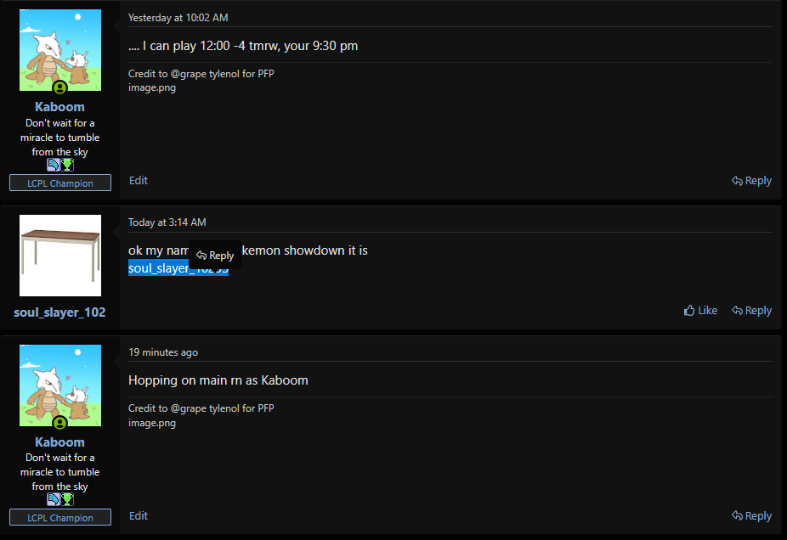Open the Today at 3:14 AM timestamp

(167, 222)
